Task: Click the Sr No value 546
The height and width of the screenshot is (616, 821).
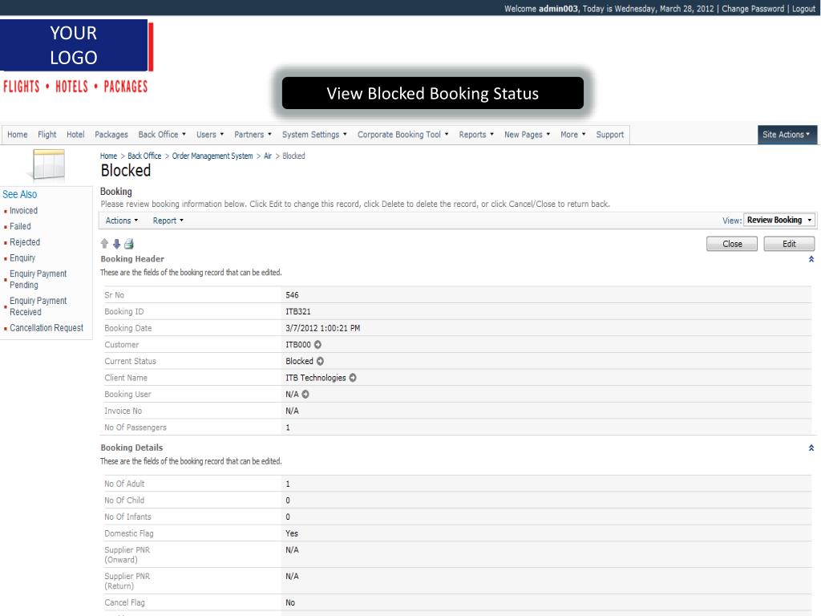Action: tap(292, 295)
